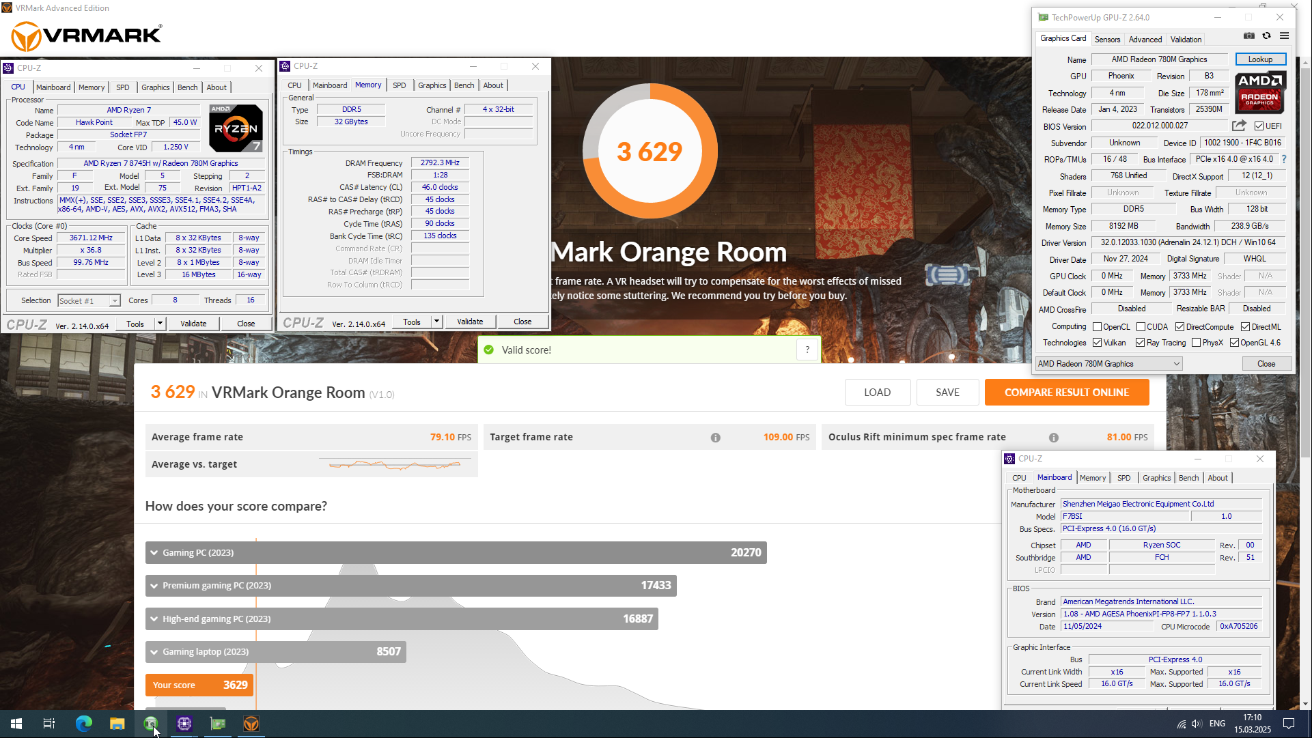Click COMPARE RESULT ONLINE button
Screen dimensions: 1312x738
coord(1066,393)
